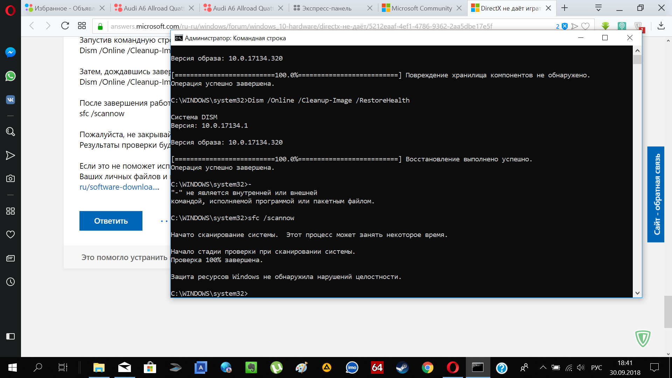672x378 pixels.
Task: Click the Opera menu logo
Action: coord(10,10)
